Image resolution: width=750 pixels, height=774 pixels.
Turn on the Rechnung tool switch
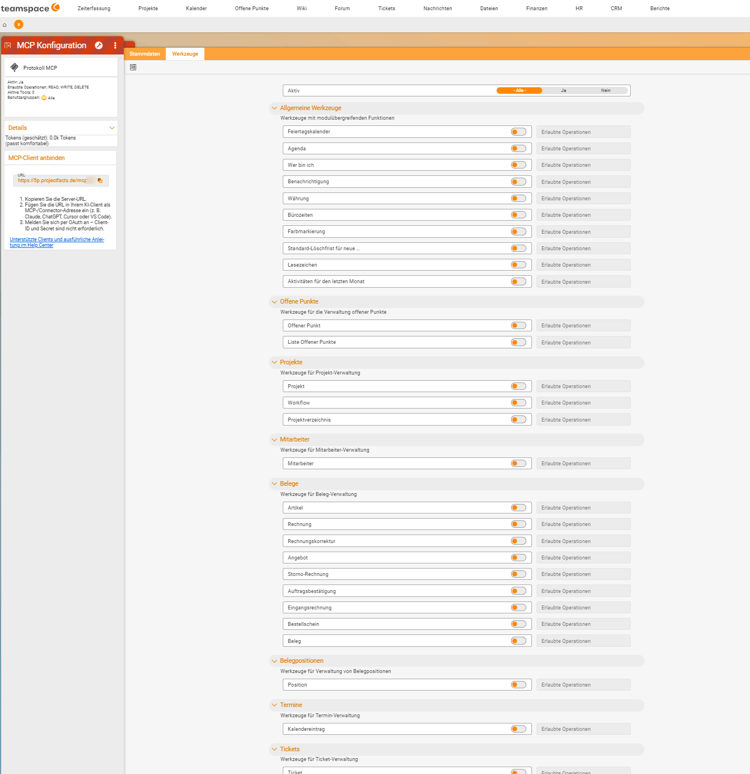pos(518,524)
